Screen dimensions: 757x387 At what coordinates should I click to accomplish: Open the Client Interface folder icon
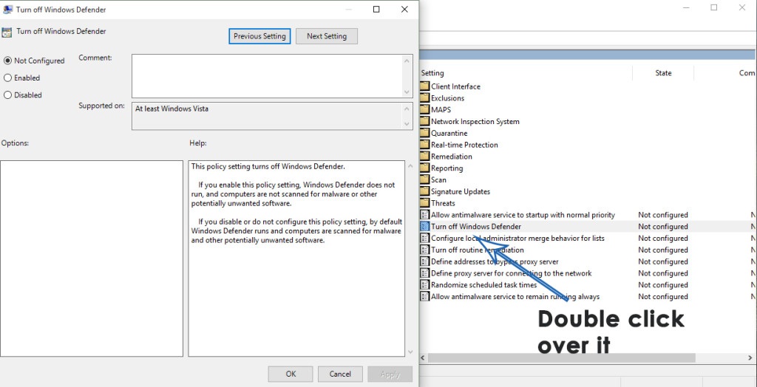click(x=424, y=86)
